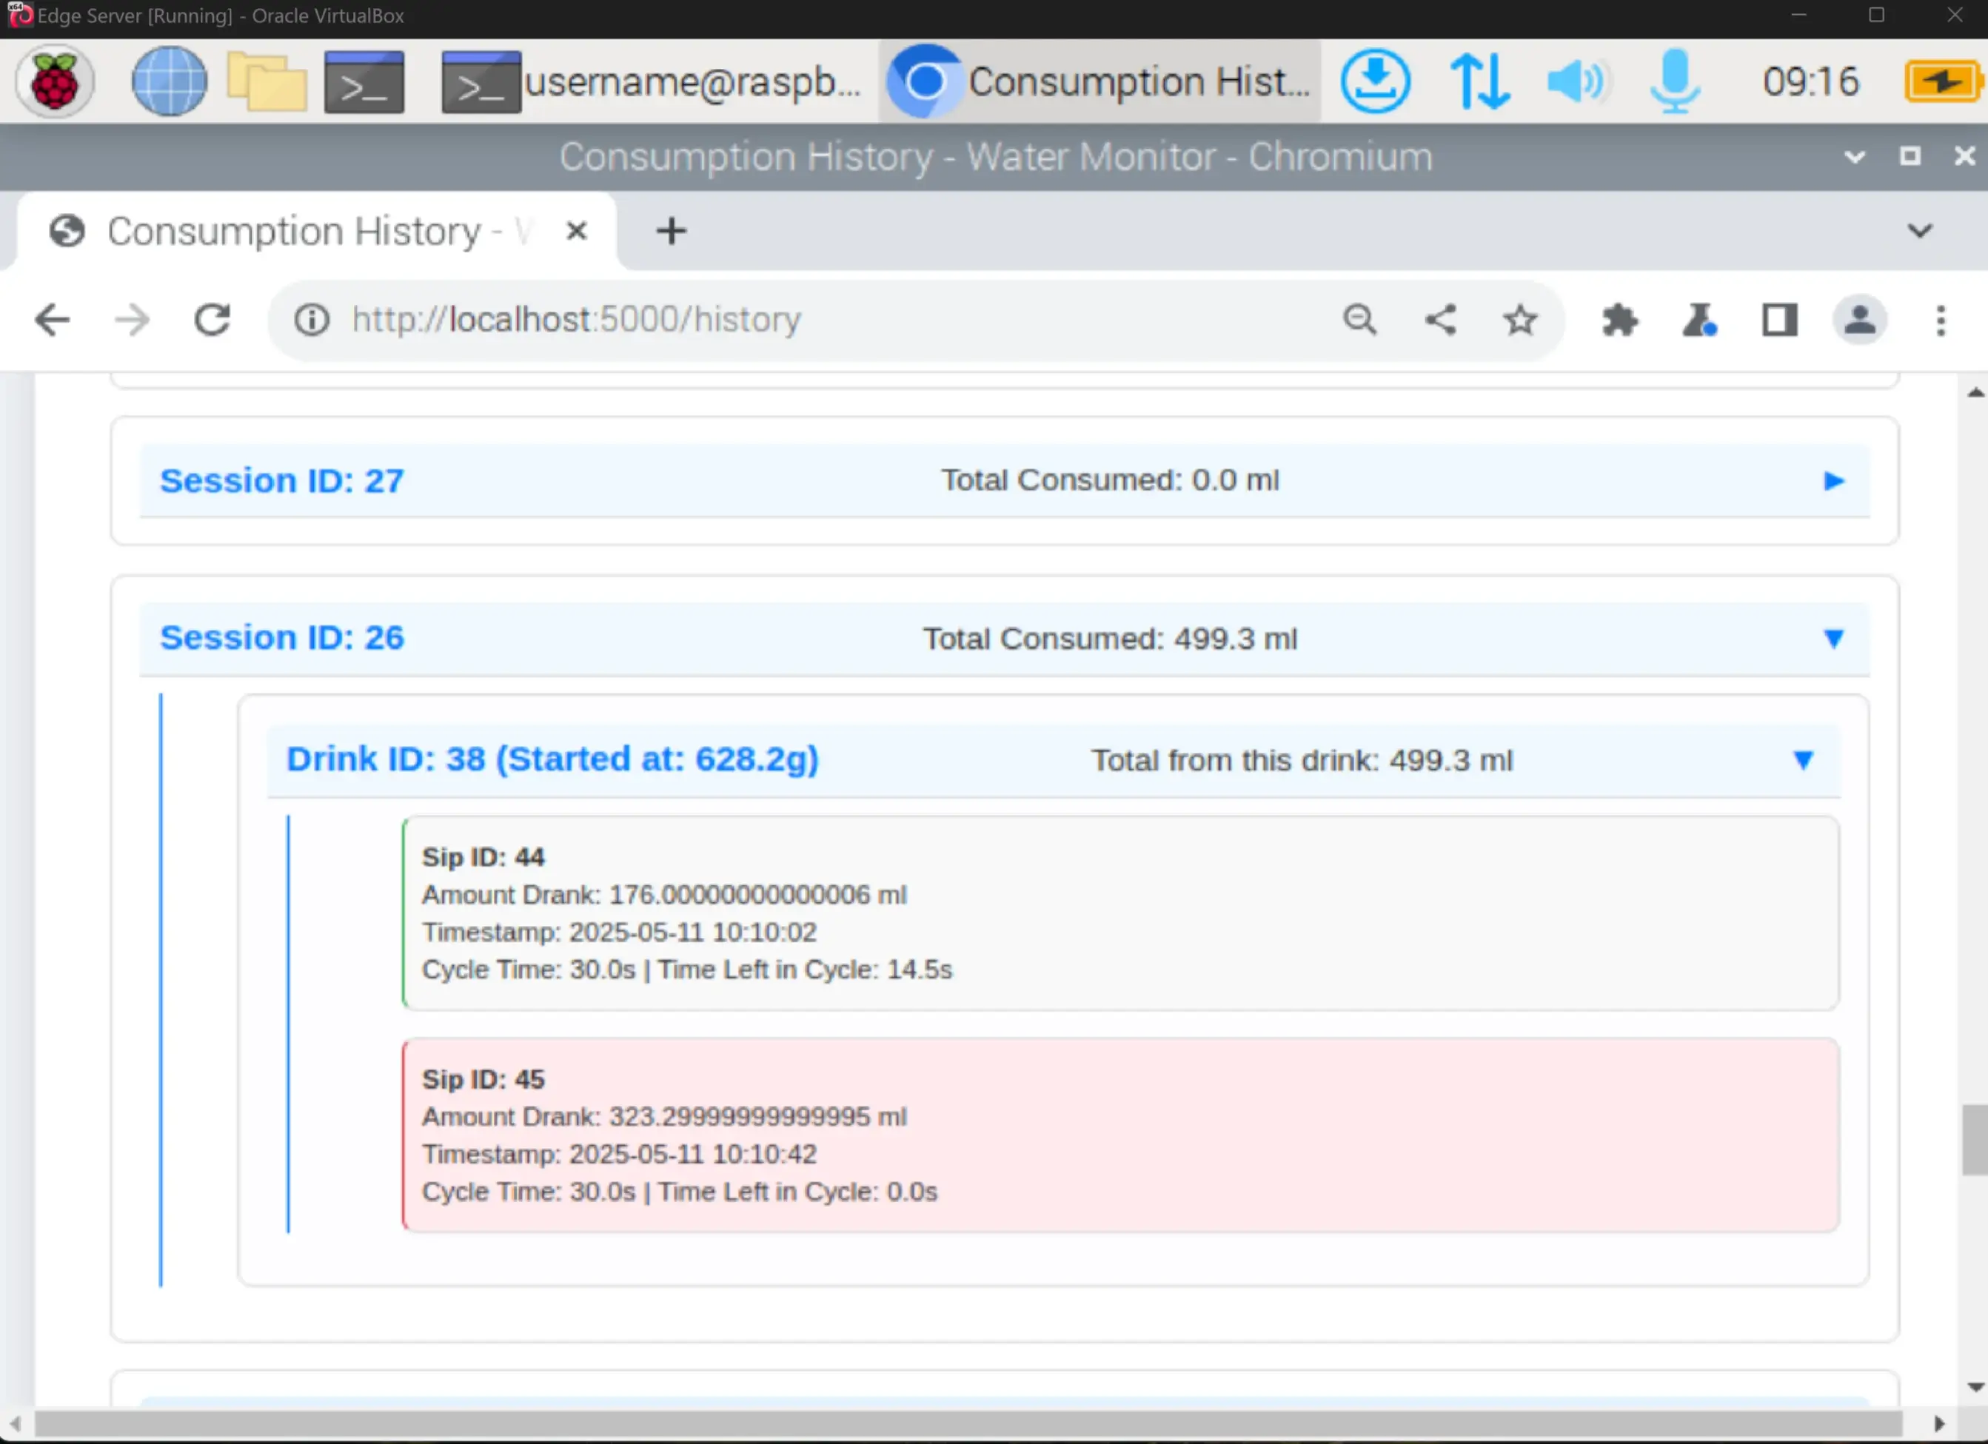Switch to the Consumption Hist... taskbar window
The height and width of the screenshot is (1444, 1988).
[1100, 81]
